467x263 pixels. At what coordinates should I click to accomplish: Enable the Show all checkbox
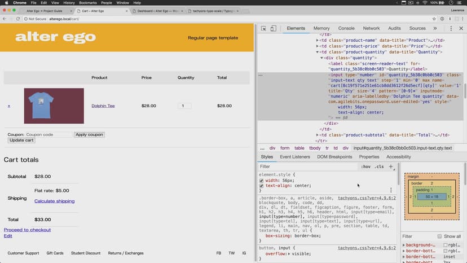coord(440,236)
